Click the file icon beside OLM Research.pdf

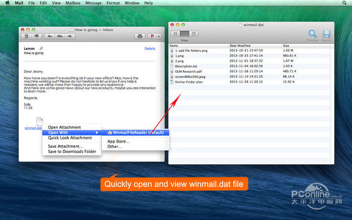pyautogui.click(x=172, y=71)
